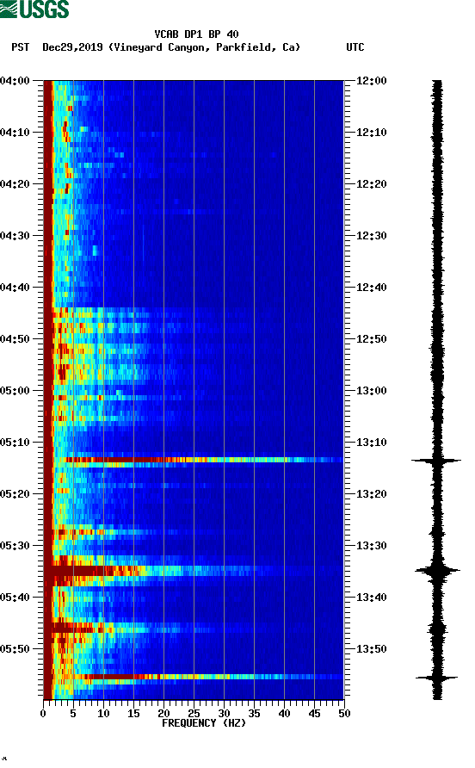Click the frequency axis value "0"

43,714
